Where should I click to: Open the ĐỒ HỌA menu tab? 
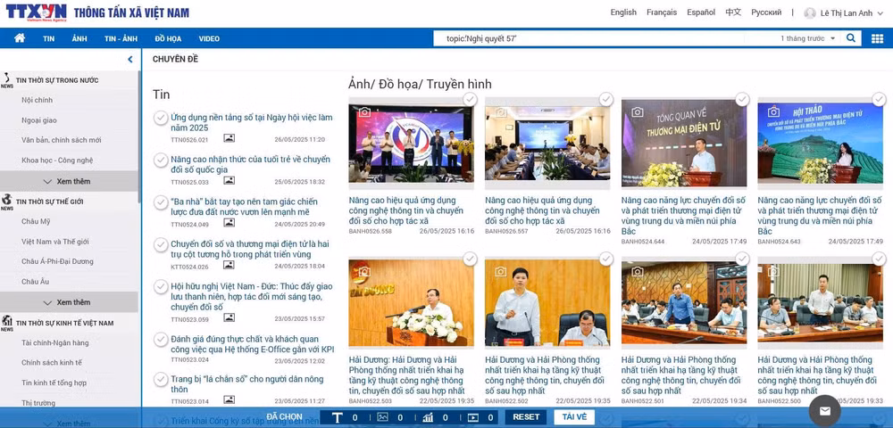[x=168, y=38]
